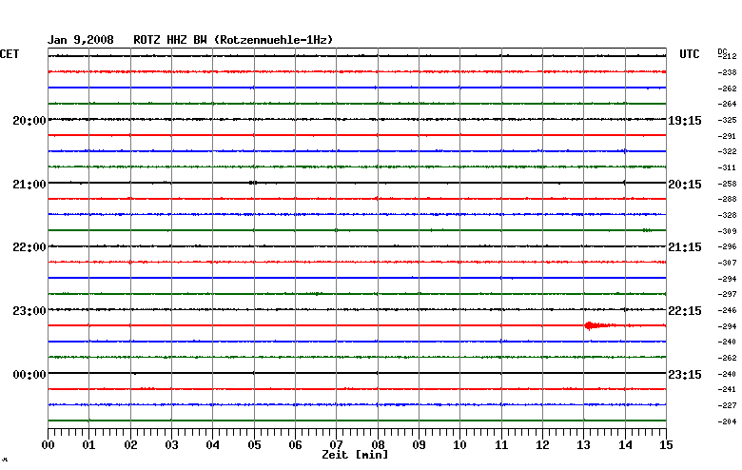Click the DC offset value '-328'
The width and height of the screenshot is (742, 470).
coord(728,215)
